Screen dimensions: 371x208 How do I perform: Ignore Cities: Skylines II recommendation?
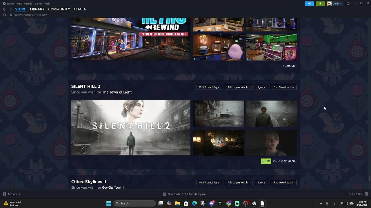coord(261,183)
